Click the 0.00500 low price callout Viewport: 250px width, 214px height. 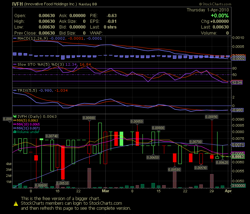[x=41, y=185]
